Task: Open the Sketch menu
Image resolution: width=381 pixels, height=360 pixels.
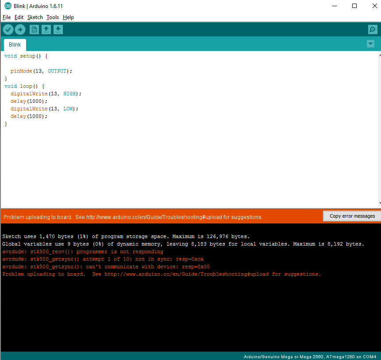Action: (x=35, y=17)
